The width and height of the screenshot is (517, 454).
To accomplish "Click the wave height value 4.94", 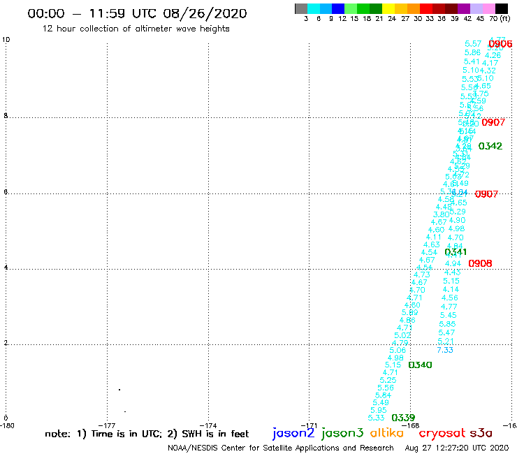I will click(x=453, y=263).
